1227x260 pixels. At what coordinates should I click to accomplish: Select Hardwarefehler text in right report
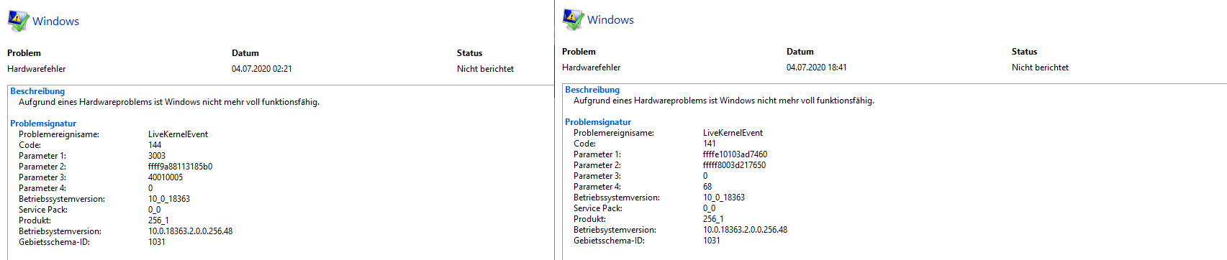(591, 68)
